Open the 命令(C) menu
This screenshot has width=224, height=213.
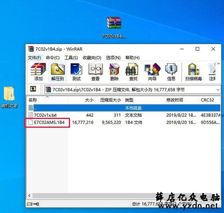[x=52, y=58]
